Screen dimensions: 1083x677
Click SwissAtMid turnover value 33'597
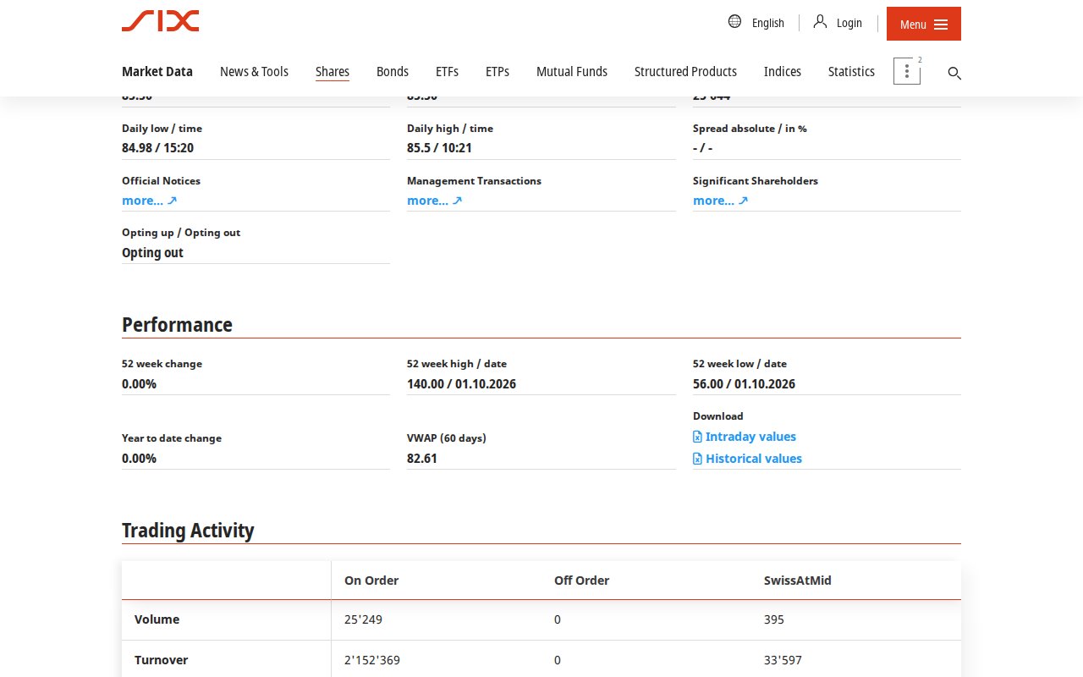click(x=783, y=660)
